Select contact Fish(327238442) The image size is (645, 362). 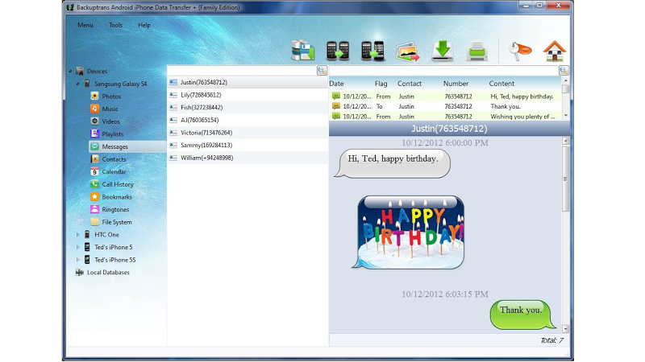pyautogui.click(x=248, y=108)
